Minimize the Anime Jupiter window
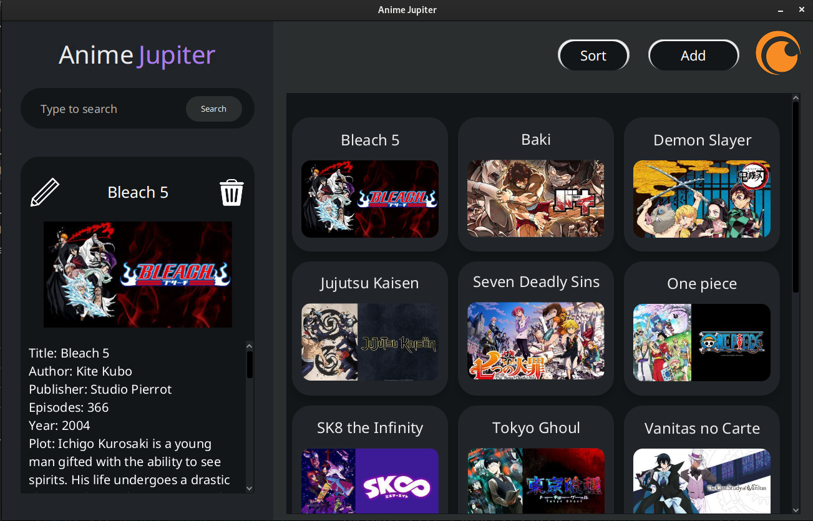The width and height of the screenshot is (813, 521). coord(781,10)
